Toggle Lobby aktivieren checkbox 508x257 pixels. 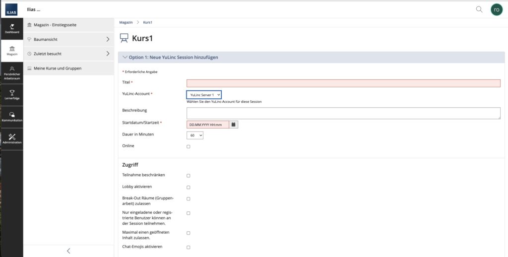tap(188, 187)
